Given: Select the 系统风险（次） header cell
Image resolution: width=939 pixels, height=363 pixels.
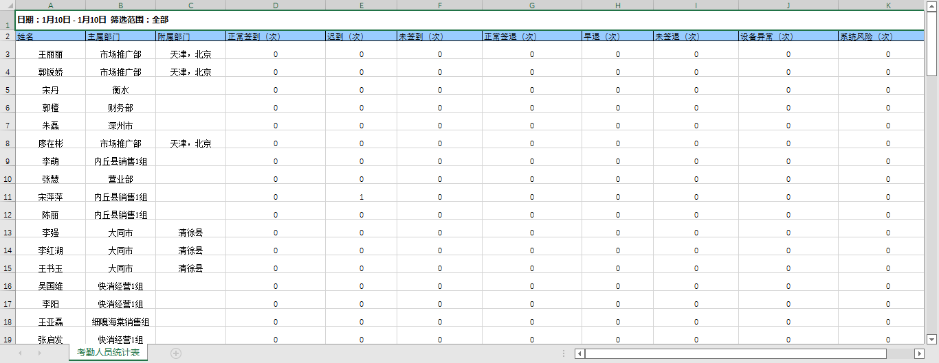Looking at the screenshot, I should click(x=881, y=36).
